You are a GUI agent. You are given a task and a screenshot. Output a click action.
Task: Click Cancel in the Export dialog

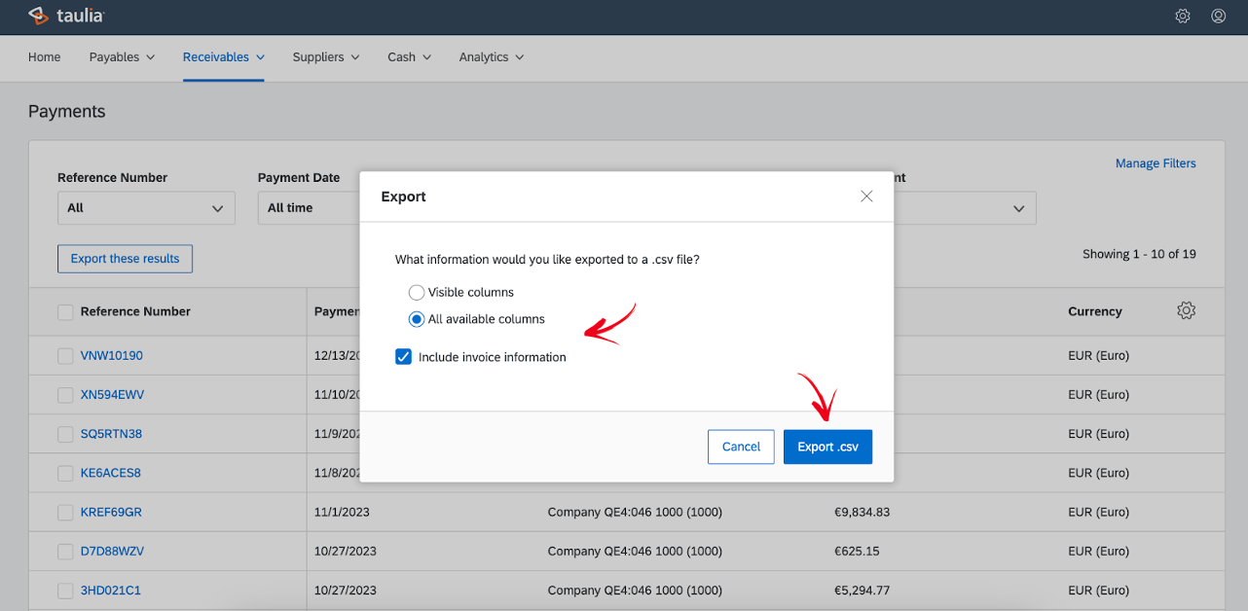click(x=741, y=447)
